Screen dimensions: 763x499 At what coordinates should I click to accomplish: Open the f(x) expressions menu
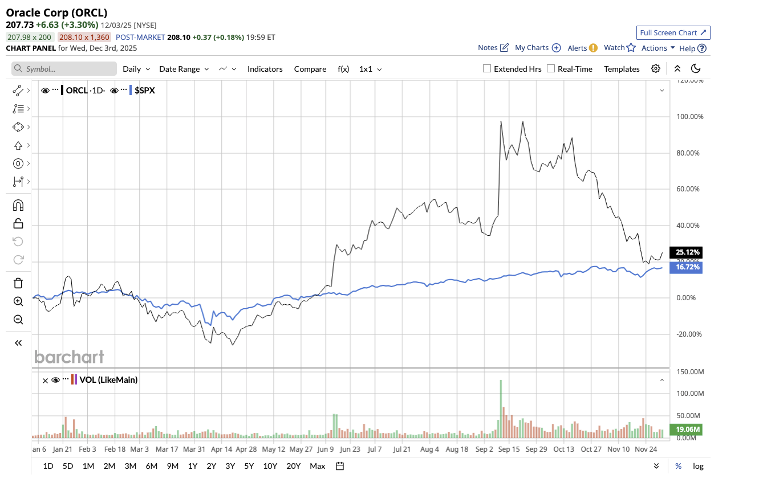[343, 69]
